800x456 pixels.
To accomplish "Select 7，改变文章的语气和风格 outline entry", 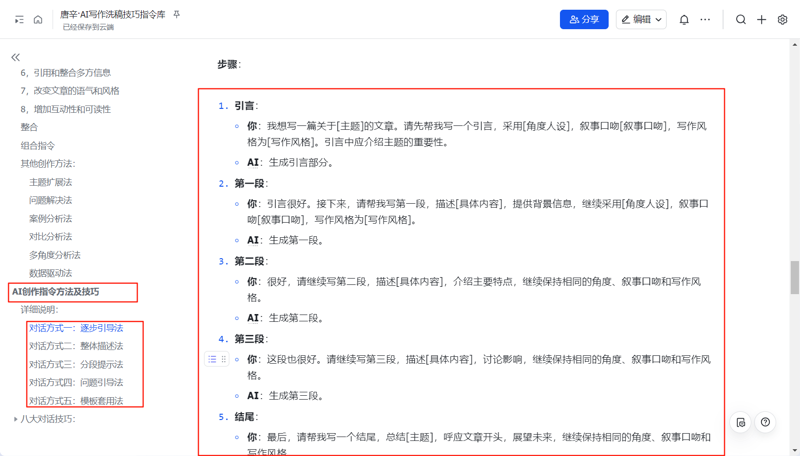I will [x=70, y=91].
